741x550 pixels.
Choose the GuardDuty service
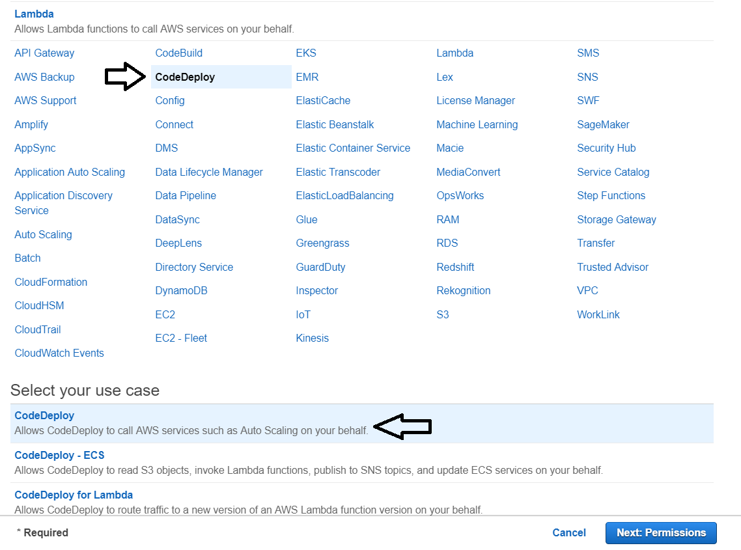click(320, 267)
